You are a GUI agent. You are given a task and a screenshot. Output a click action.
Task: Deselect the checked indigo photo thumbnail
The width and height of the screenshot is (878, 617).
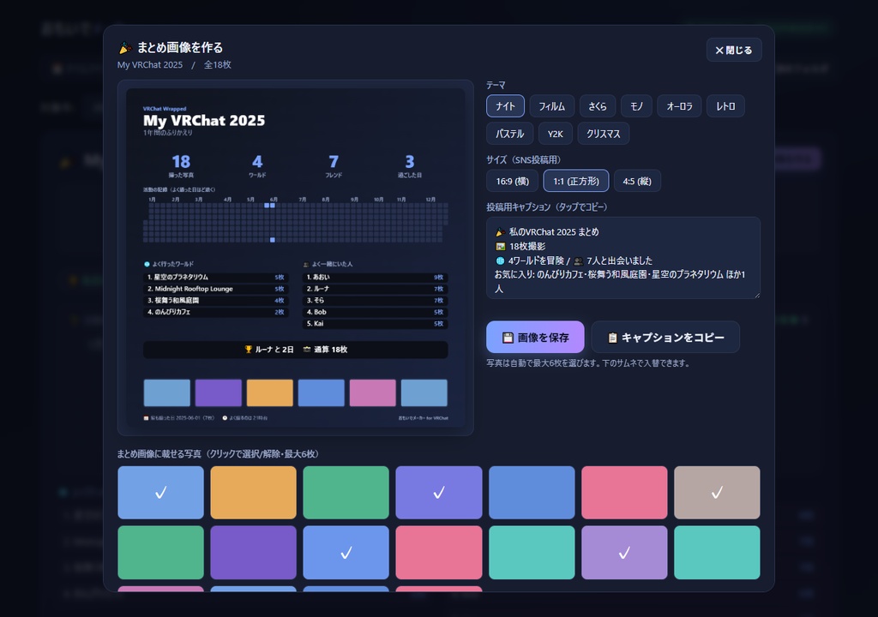pos(439,493)
